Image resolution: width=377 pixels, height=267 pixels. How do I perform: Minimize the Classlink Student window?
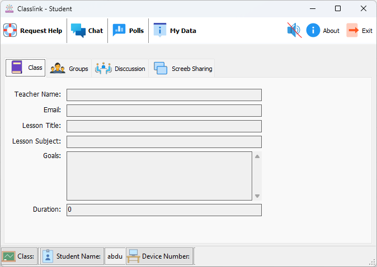(313, 8)
